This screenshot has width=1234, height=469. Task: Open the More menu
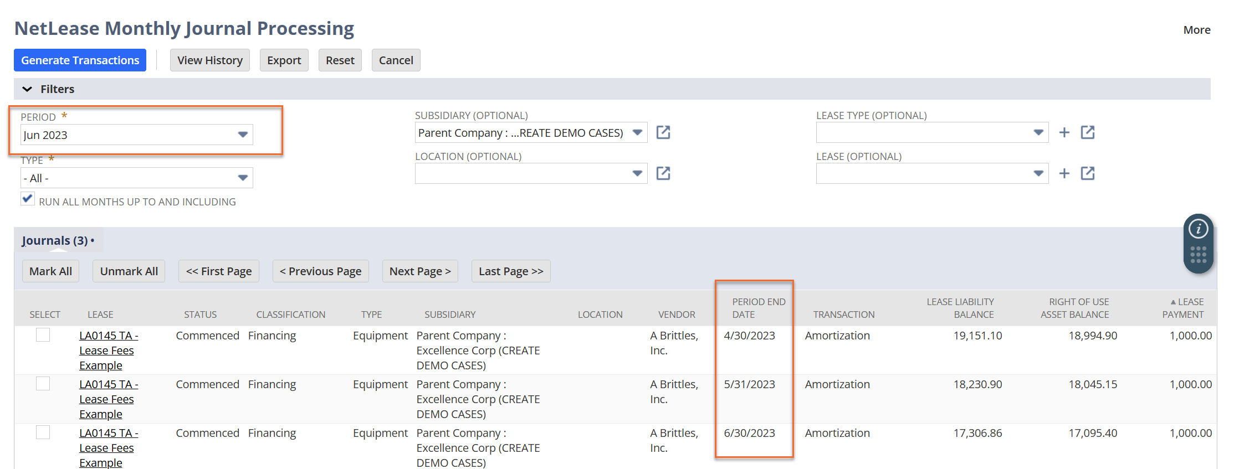(1196, 30)
